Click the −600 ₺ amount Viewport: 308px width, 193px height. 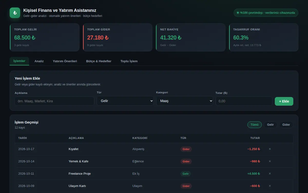coord(255,186)
